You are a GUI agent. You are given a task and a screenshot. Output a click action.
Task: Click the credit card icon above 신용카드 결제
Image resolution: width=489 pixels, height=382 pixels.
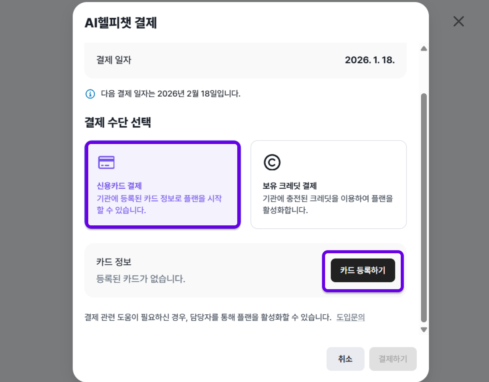tap(107, 162)
